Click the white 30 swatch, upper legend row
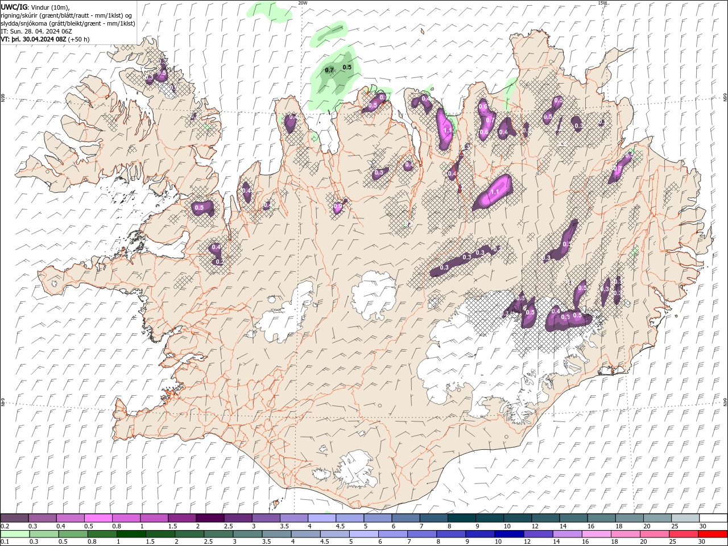The image size is (728, 546). [x=713, y=518]
